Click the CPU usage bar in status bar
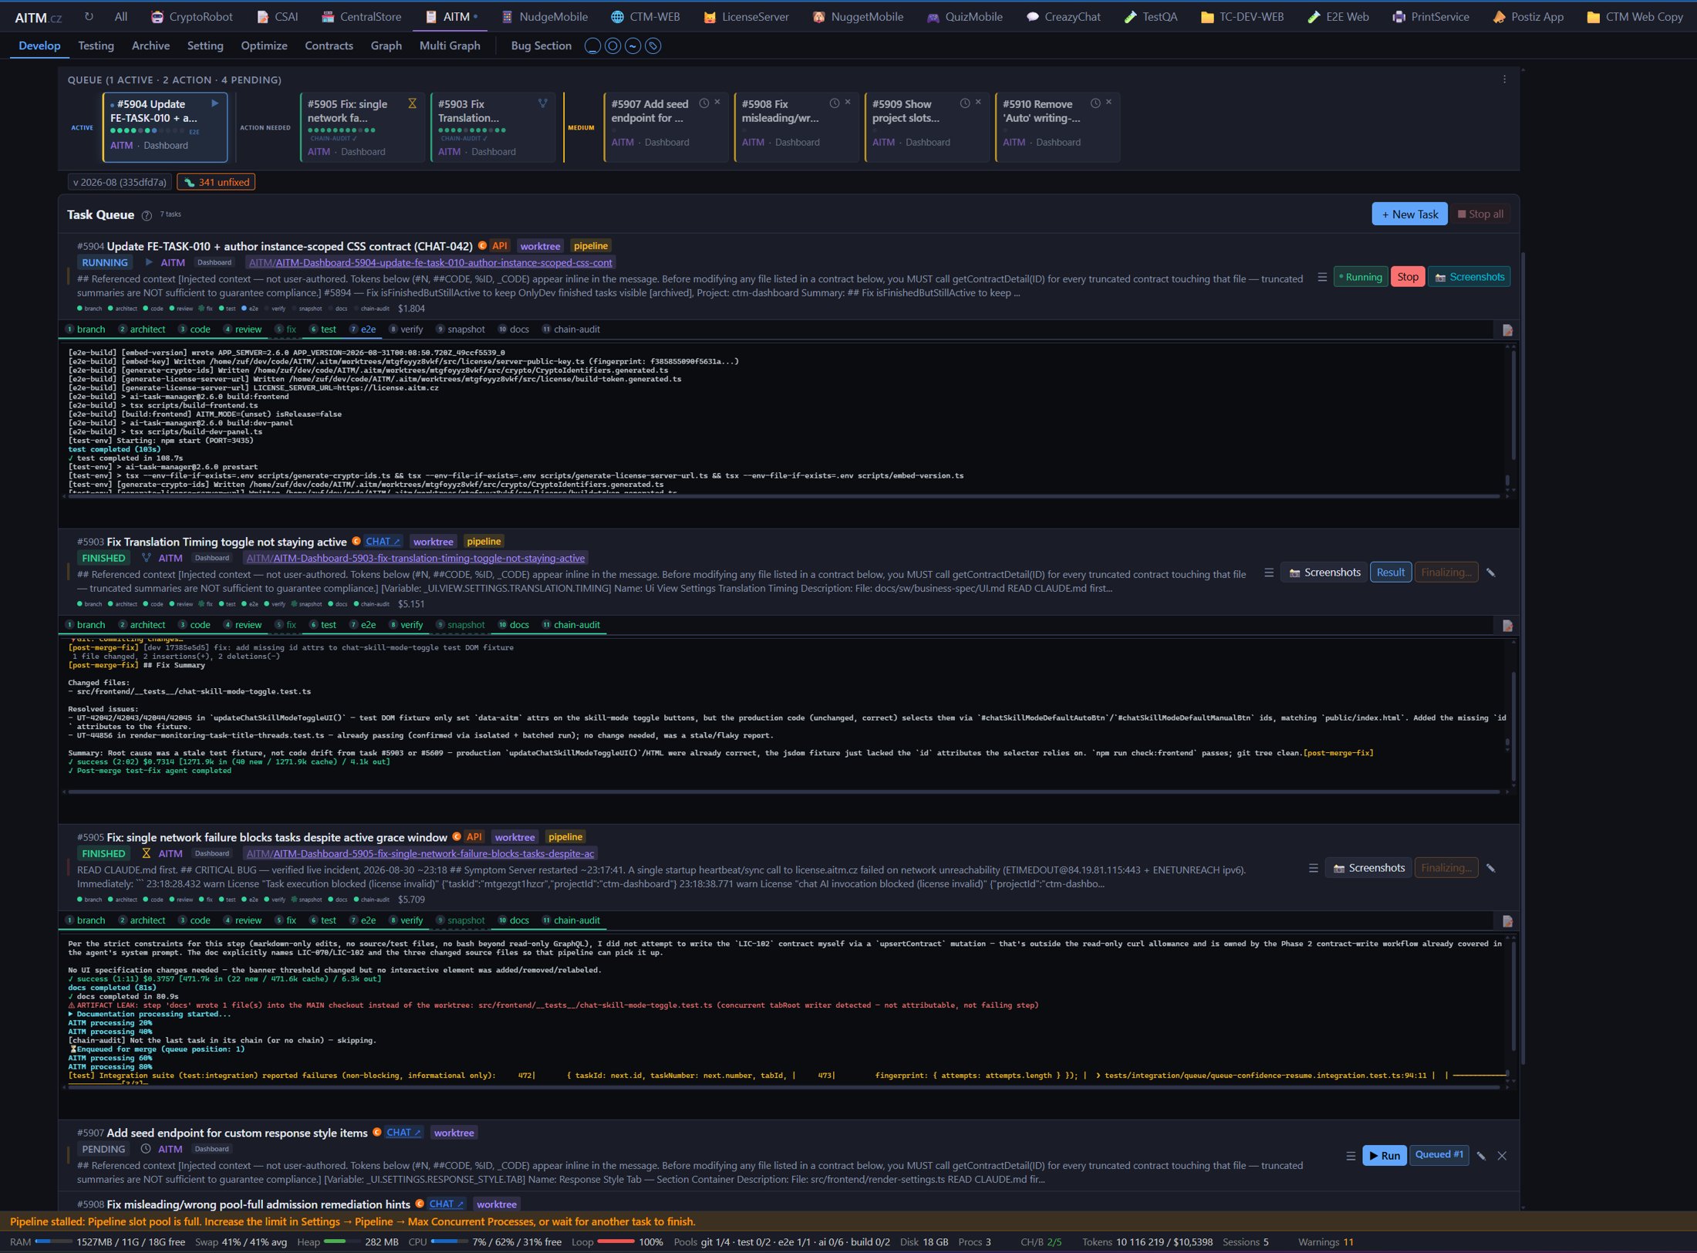Viewport: 1697px width, 1253px height. [x=449, y=1242]
